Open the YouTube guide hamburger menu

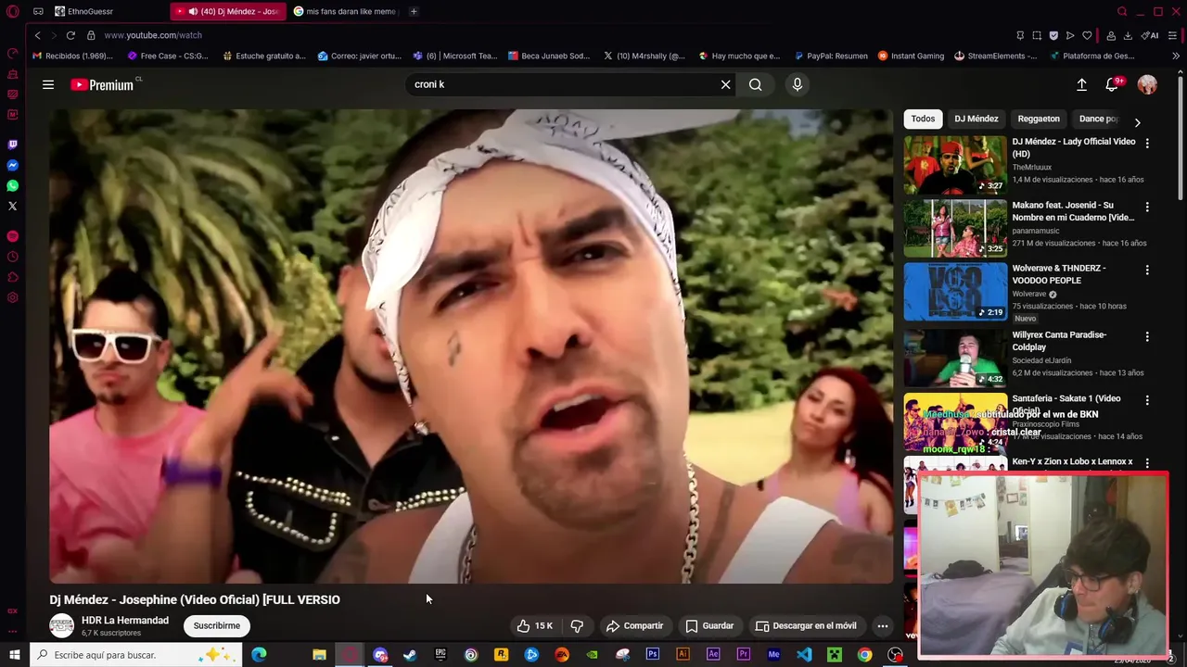(48, 84)
